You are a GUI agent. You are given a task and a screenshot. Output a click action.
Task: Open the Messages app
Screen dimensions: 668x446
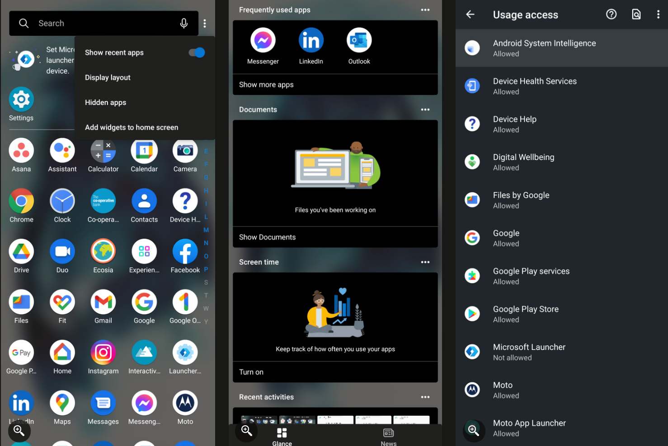point(103,408)
